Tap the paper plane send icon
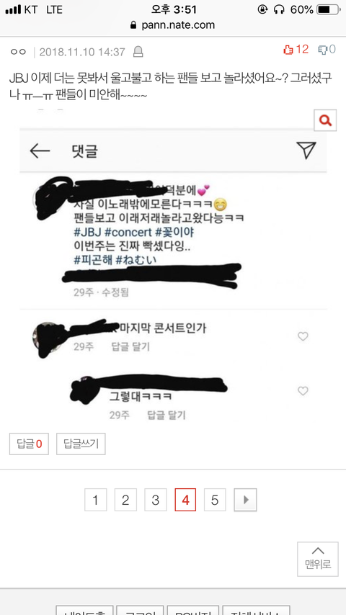Image resolution: width=346 pixels, height=615 pixels. point(306,151)
